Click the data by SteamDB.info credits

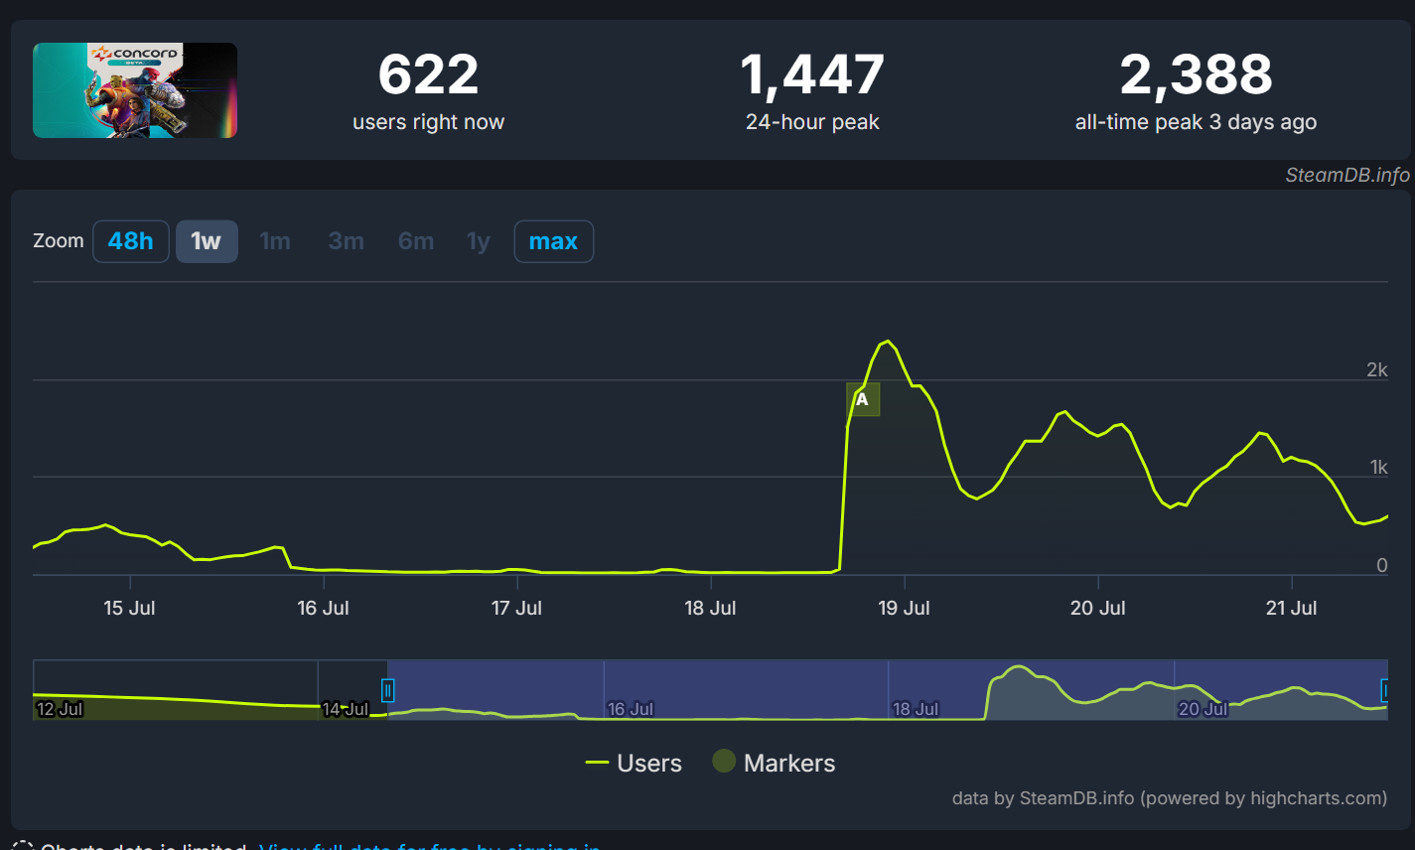pyautogui.click(x=1169, y=797)
